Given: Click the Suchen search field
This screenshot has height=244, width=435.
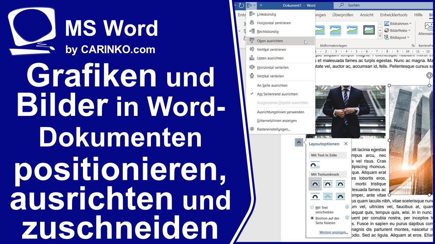Looking at the screenshot, I should click(x=384, y=5).
